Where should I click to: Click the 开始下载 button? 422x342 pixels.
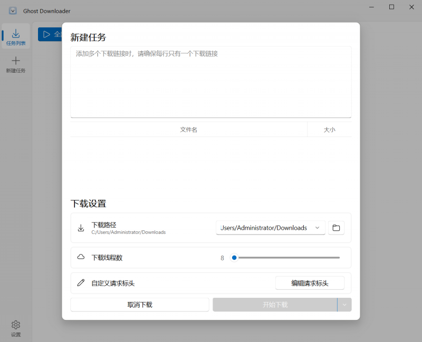point(275,305)
